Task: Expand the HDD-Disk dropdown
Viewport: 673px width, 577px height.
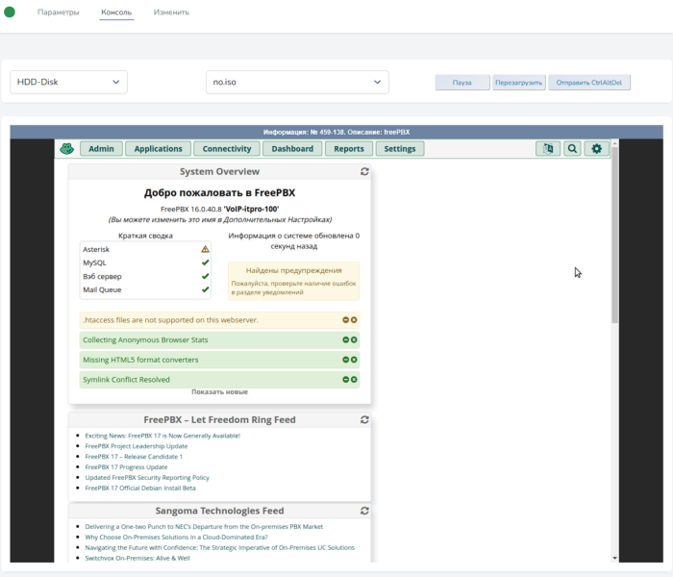Action: (x=69, y=83)
